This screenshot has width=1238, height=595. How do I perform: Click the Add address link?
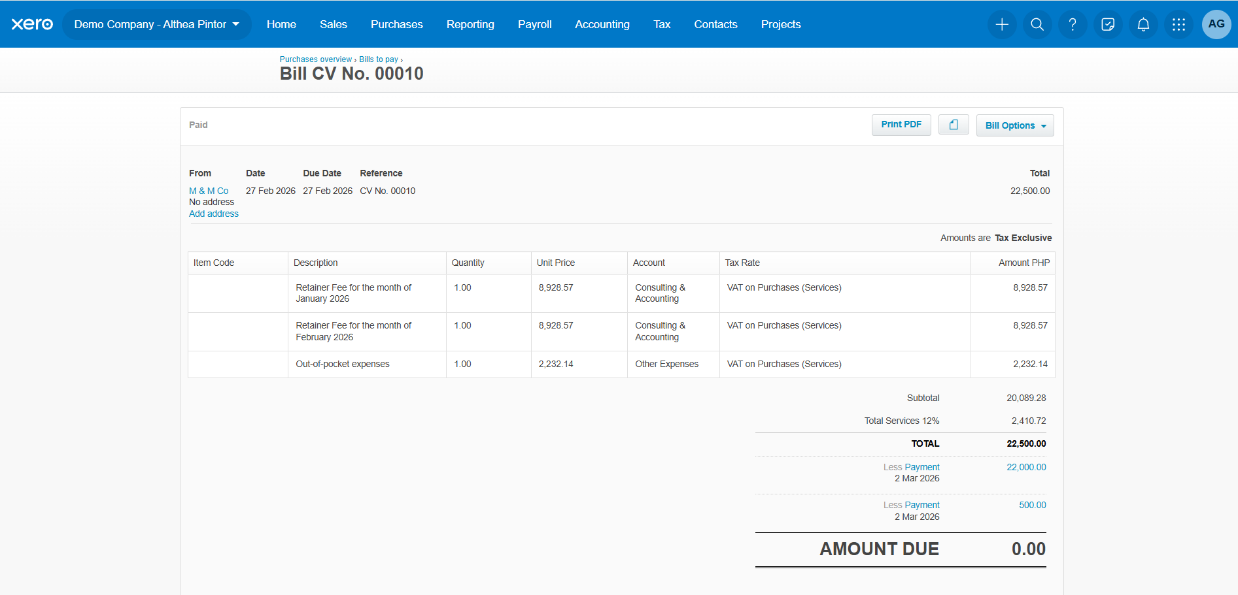click(x=214, y=214)
